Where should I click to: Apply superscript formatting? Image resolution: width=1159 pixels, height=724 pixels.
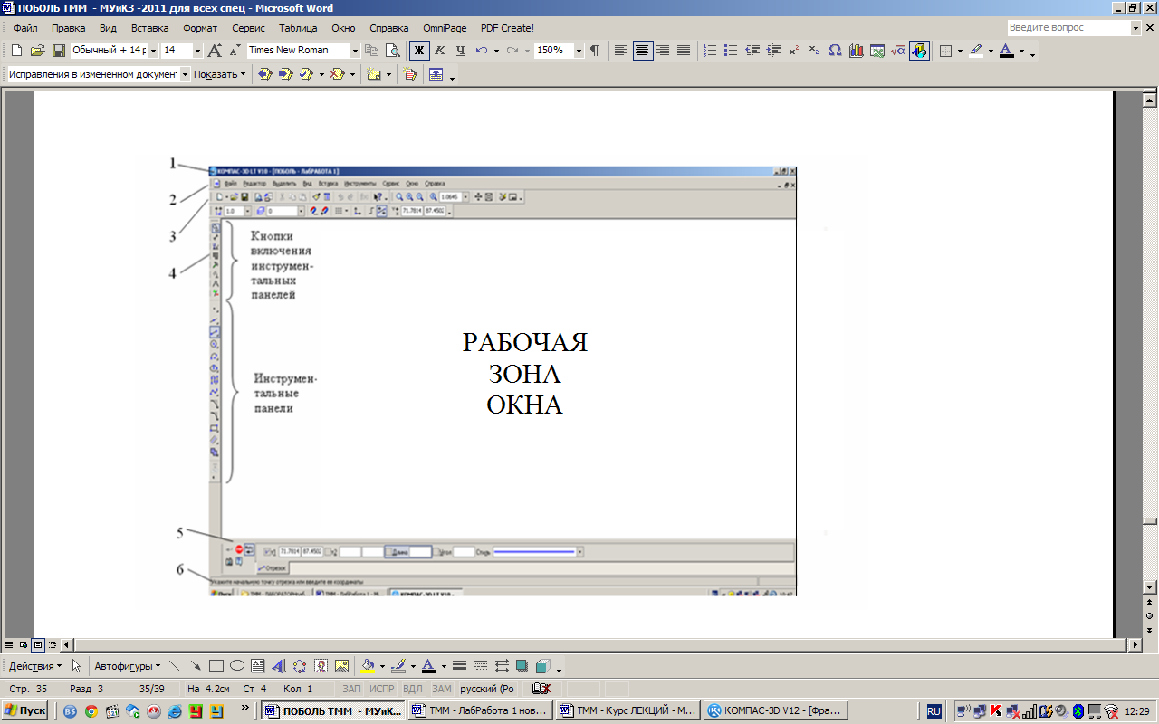(x=793, y=51)
